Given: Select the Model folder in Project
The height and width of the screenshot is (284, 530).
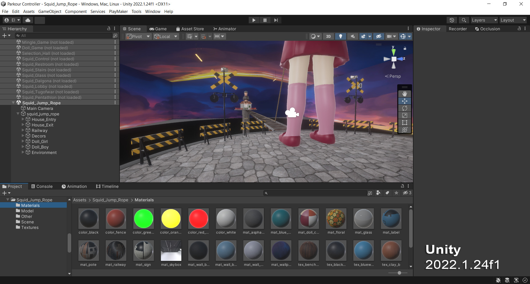Looking at the screenshot, I should tap(27, 211).
